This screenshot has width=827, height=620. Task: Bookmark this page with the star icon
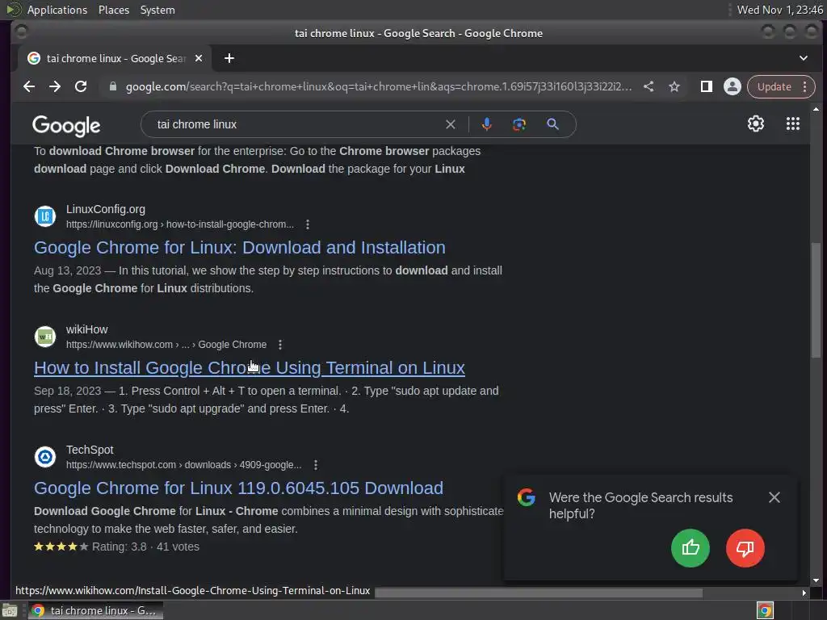click(x=674, y=86)
